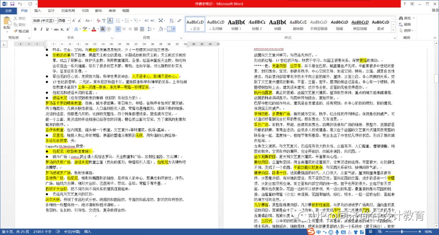Open the Font dialog launcher (字体)
Image resolution: width=439 pixels, height=235 pixels.
[112, 38]
